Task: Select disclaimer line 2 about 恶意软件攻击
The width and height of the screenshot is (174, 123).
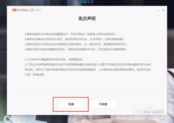Action: point(75,39)
